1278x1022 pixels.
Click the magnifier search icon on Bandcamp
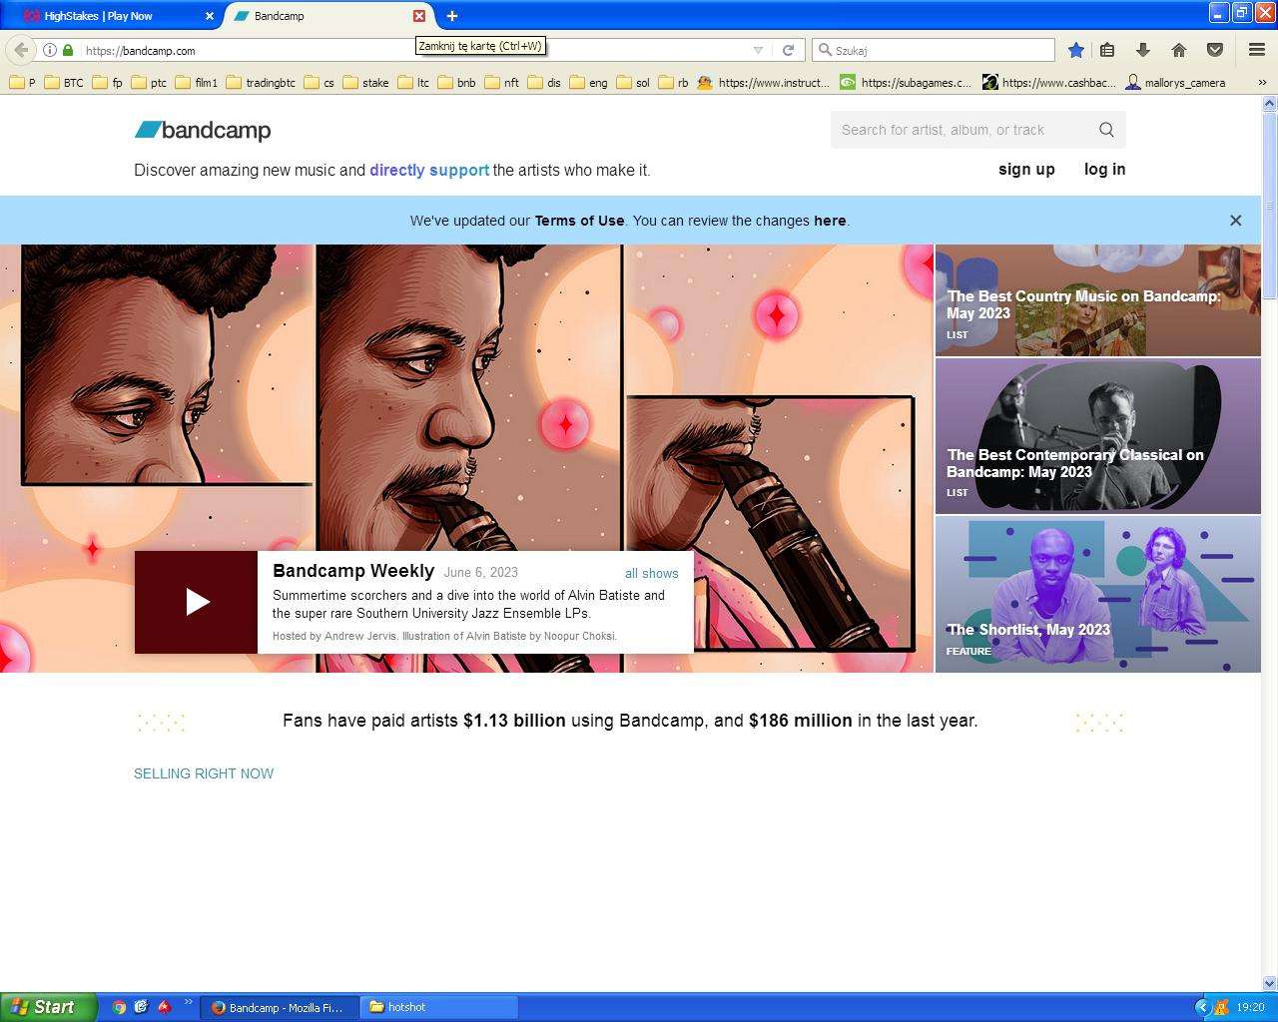1106,130
